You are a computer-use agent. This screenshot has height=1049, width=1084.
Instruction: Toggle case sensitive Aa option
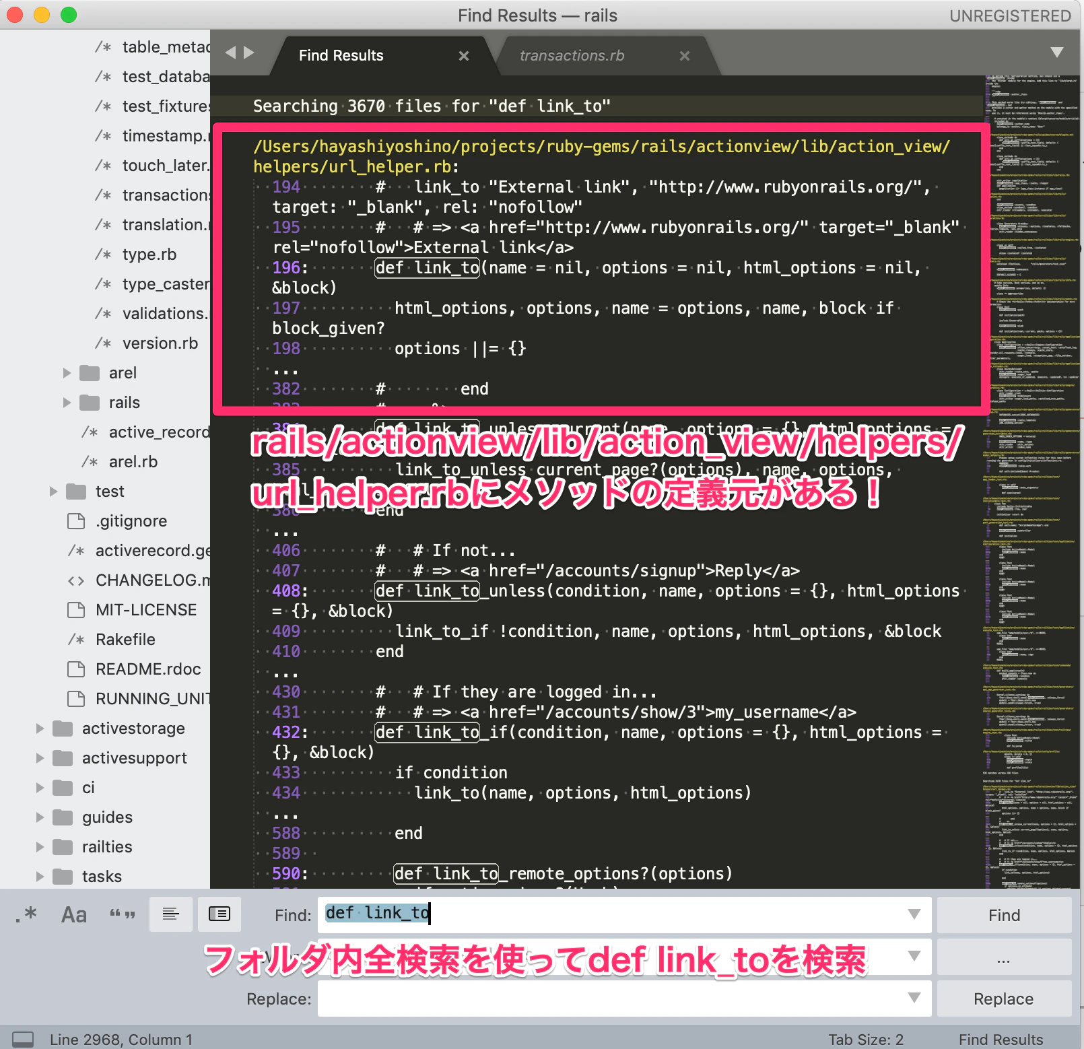pyautogui.click(x=74, y=914)
